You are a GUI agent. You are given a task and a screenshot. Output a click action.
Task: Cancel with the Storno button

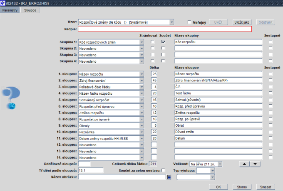click(x=242, y=187)
